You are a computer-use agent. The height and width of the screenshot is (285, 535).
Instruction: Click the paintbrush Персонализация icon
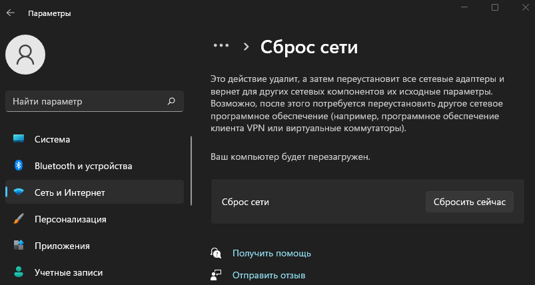19,219
